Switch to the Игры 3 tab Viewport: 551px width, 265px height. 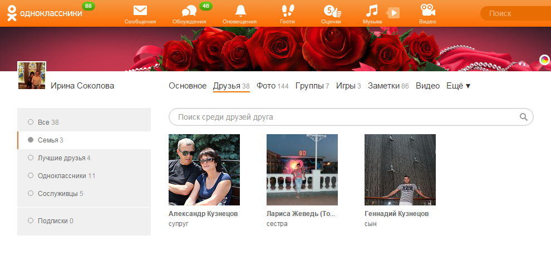(348, 86)
